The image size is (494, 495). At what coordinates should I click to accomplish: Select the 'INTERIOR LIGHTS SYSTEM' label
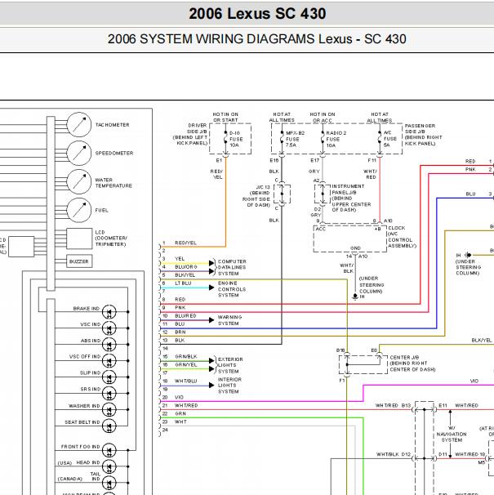pos(229,386)
